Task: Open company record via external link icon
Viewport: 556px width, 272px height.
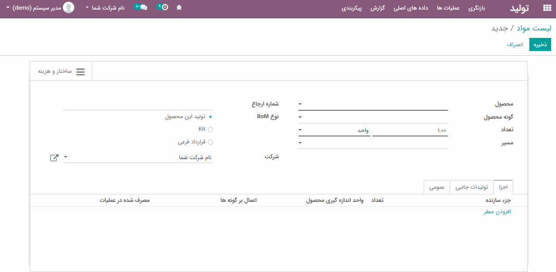Action: (x=54, y=158)
